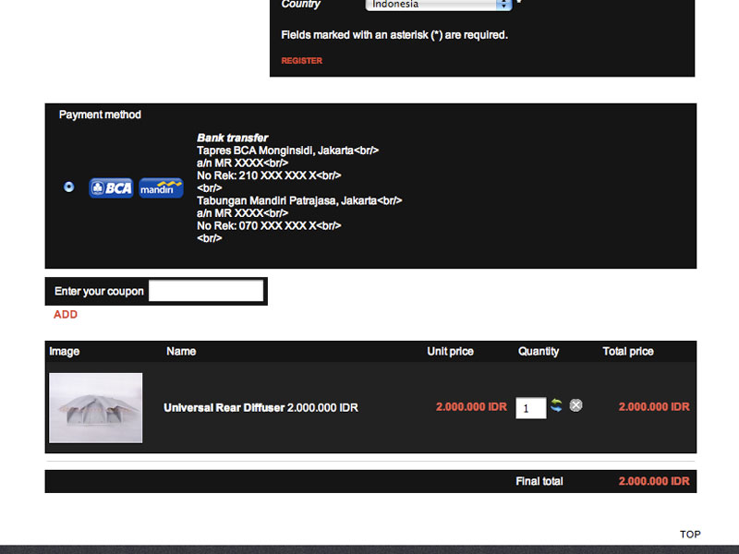Screen dimensions: 739x554
Task: Click the quantity box showing 1
Action: 530,408
